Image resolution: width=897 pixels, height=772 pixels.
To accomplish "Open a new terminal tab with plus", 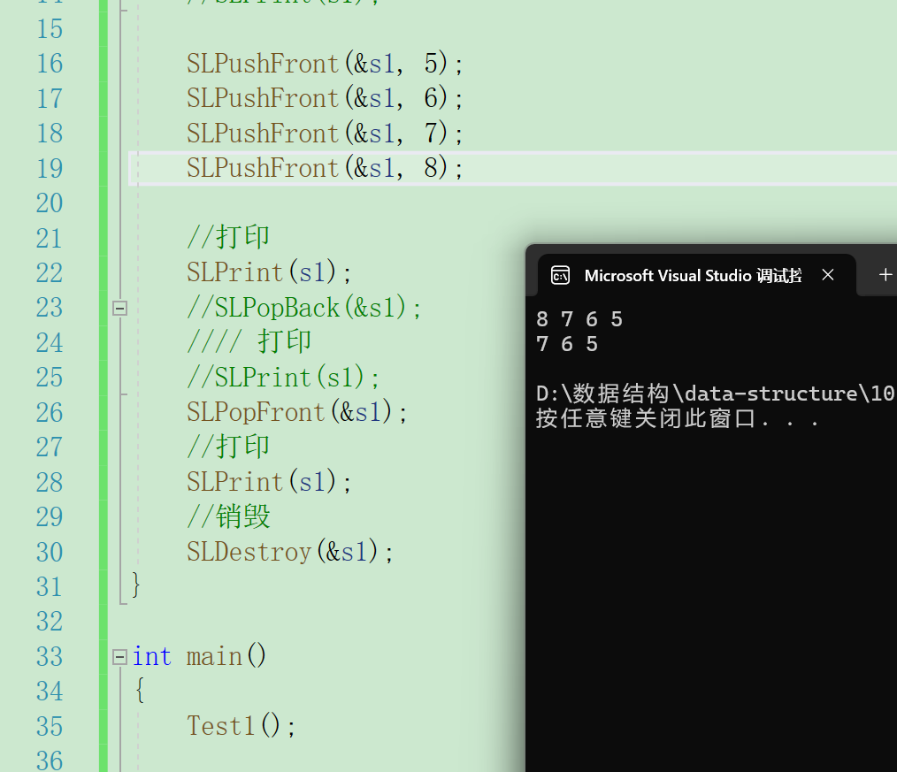I will 885,275.
